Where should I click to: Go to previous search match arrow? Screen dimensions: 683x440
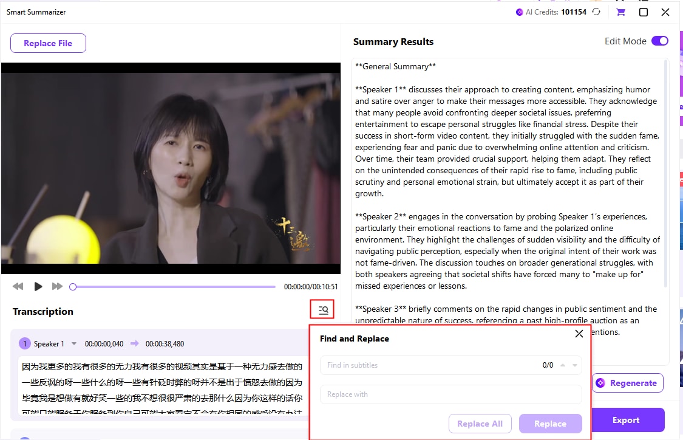pos(563,365)
